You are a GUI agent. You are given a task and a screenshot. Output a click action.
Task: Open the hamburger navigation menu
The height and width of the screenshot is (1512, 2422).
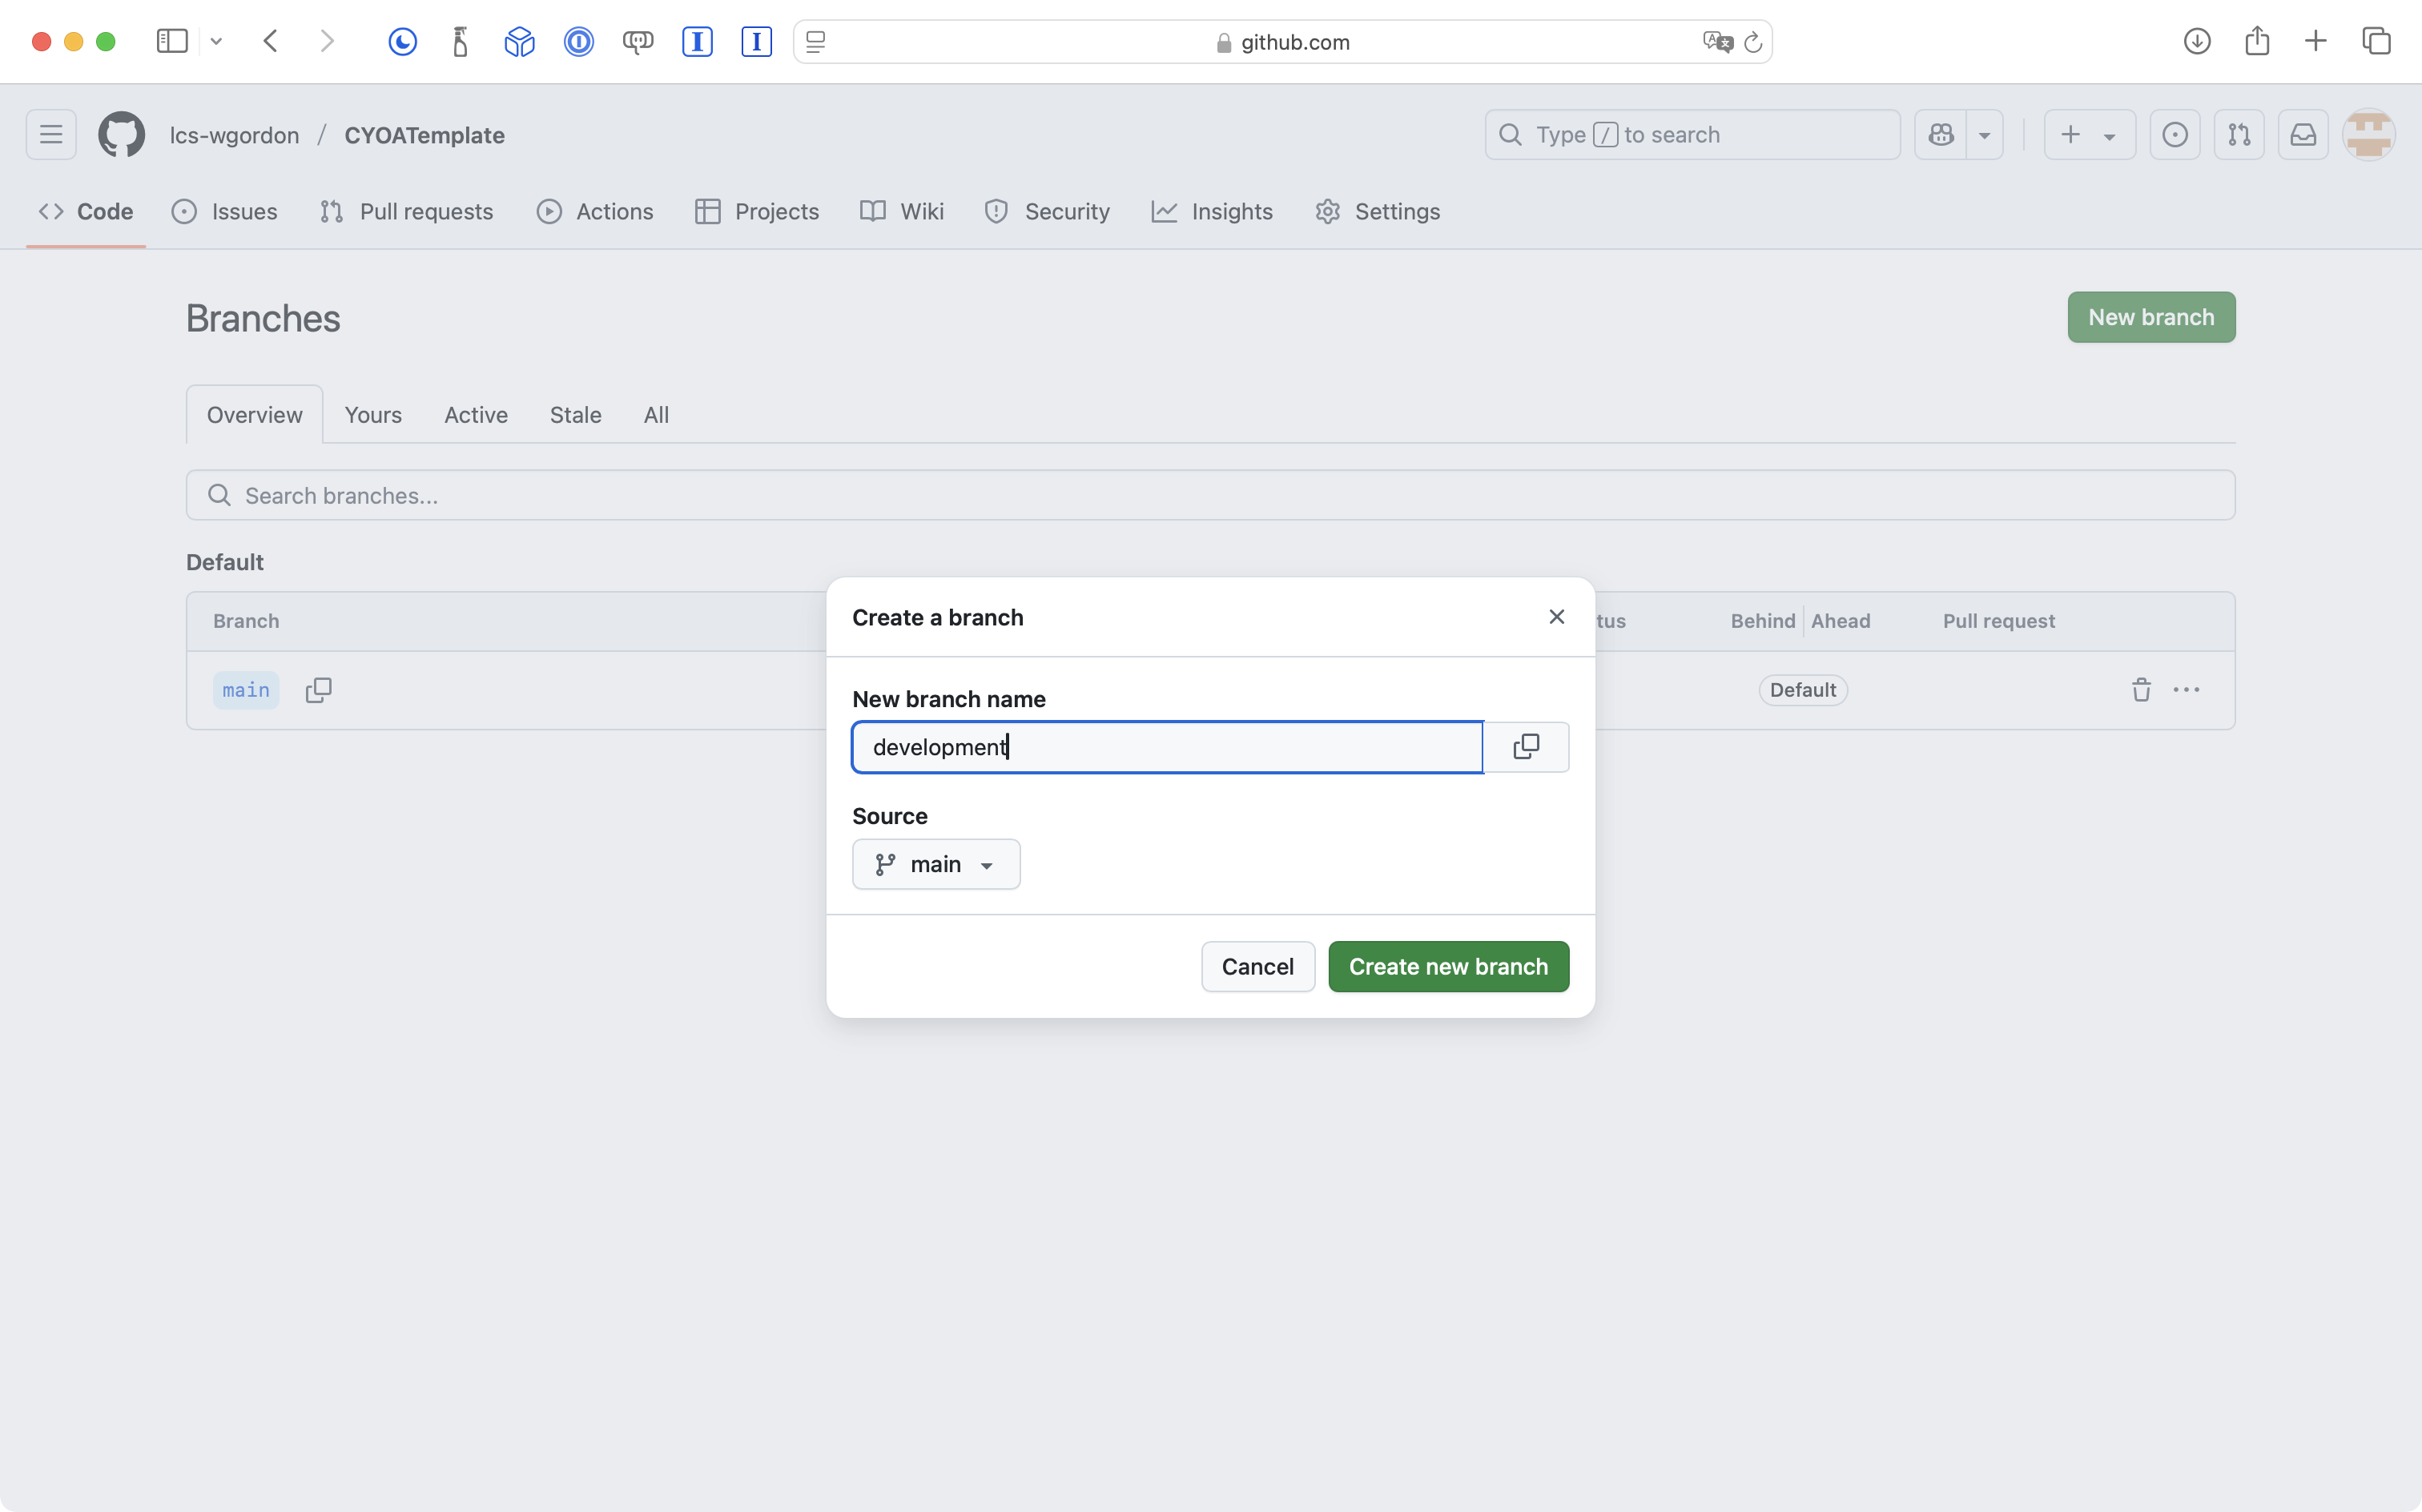tap(51, 135)
